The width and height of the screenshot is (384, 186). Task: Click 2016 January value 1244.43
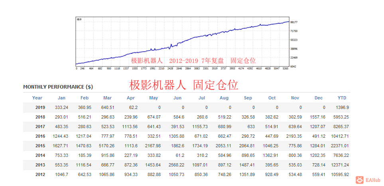61,136
